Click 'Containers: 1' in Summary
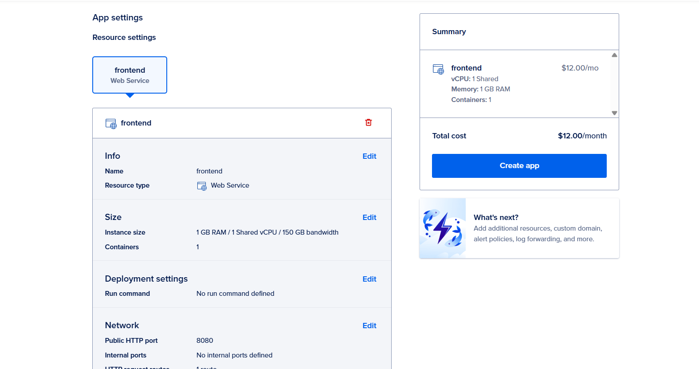The image size is (699, 369). [471, 100]
